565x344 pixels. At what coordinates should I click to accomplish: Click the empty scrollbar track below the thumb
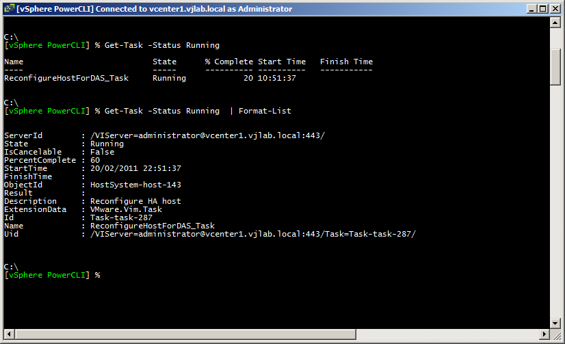pos(555,205)
